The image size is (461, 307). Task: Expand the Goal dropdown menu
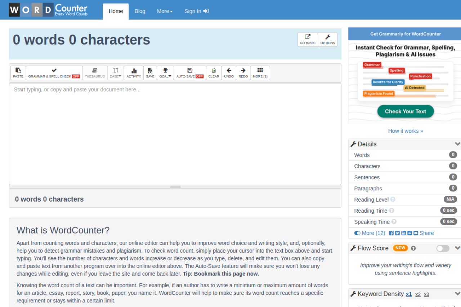[x=165, y=73]
